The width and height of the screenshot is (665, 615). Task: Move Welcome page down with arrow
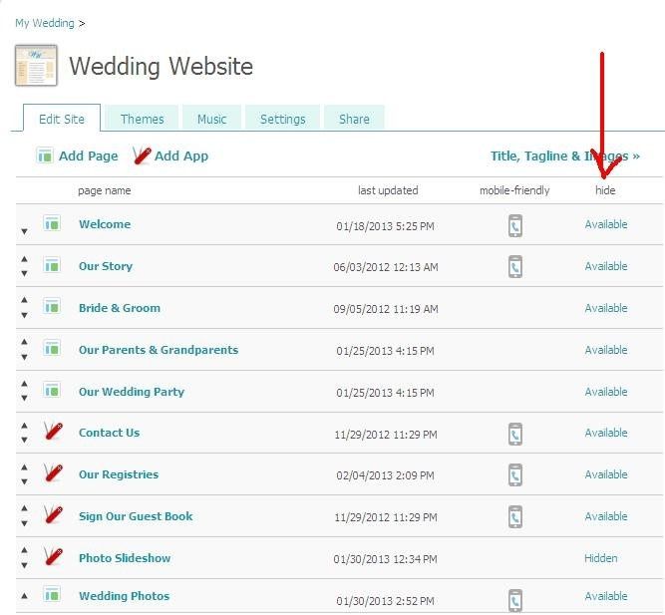pos(25,231)
